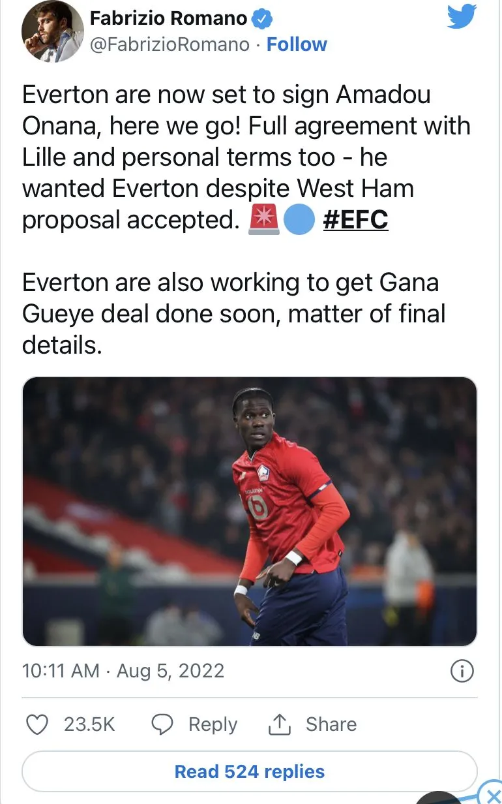Click the Share text label
The image size is (502, 804).
(x=331, y=724)
